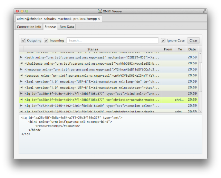
Task: Switch to the Connection Info tab
Action: (29, 27)
